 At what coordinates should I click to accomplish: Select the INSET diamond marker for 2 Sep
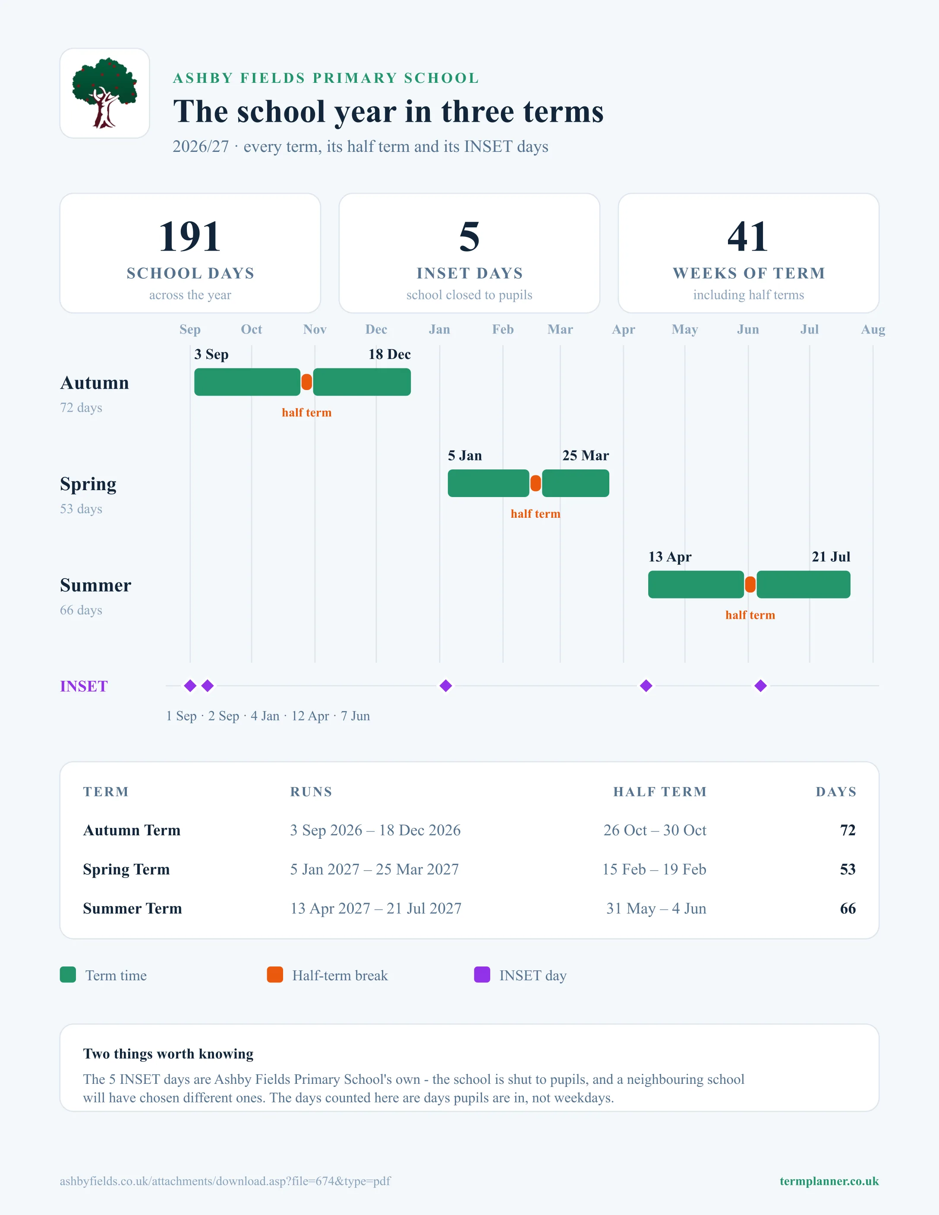[208, 686]
